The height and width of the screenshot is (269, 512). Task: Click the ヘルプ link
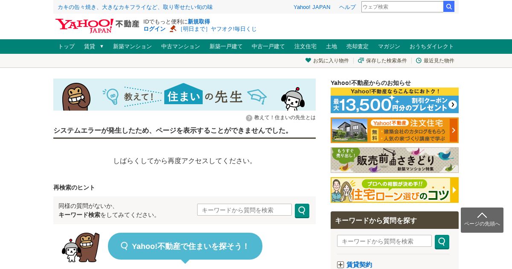(347, 7)
